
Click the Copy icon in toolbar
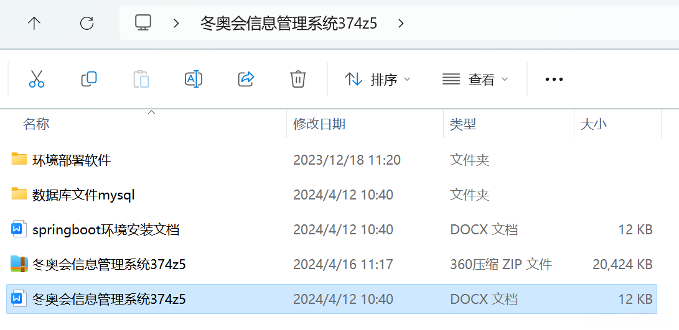89,79
